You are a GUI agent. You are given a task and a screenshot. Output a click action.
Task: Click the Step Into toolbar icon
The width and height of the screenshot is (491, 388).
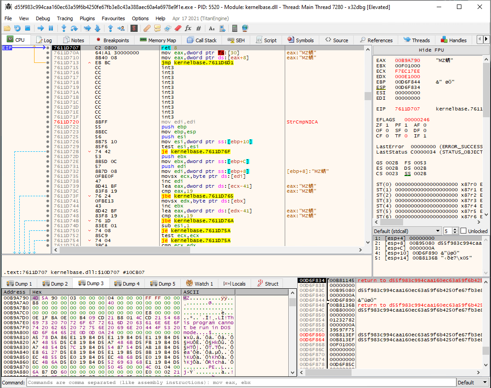(64, 28)
